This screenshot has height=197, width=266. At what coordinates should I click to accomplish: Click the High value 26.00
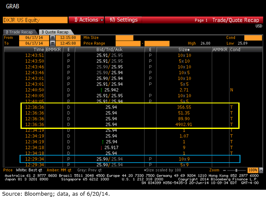205,43
